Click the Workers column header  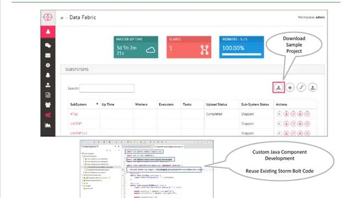(x=141, y=105)
